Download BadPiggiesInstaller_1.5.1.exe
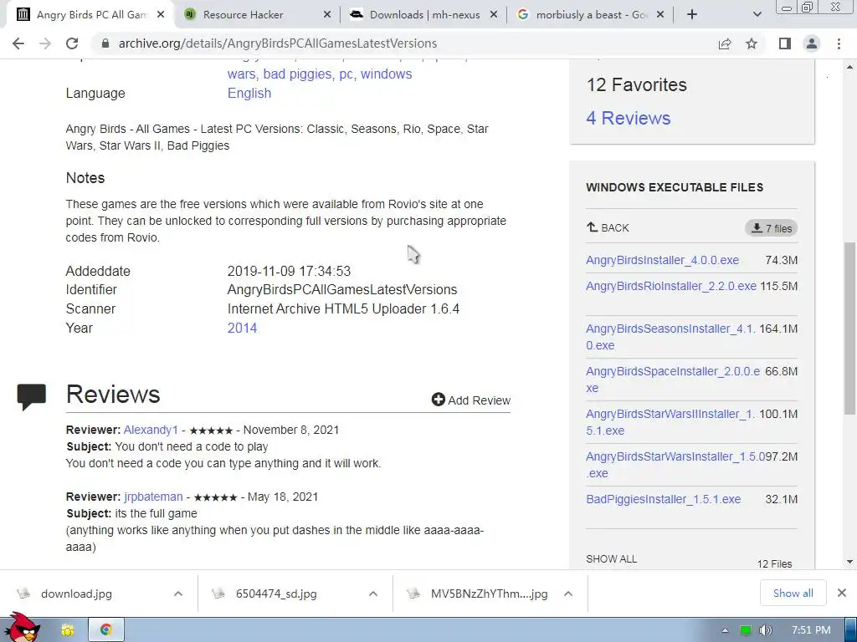The image size is (857, 642). coord(664,500)
